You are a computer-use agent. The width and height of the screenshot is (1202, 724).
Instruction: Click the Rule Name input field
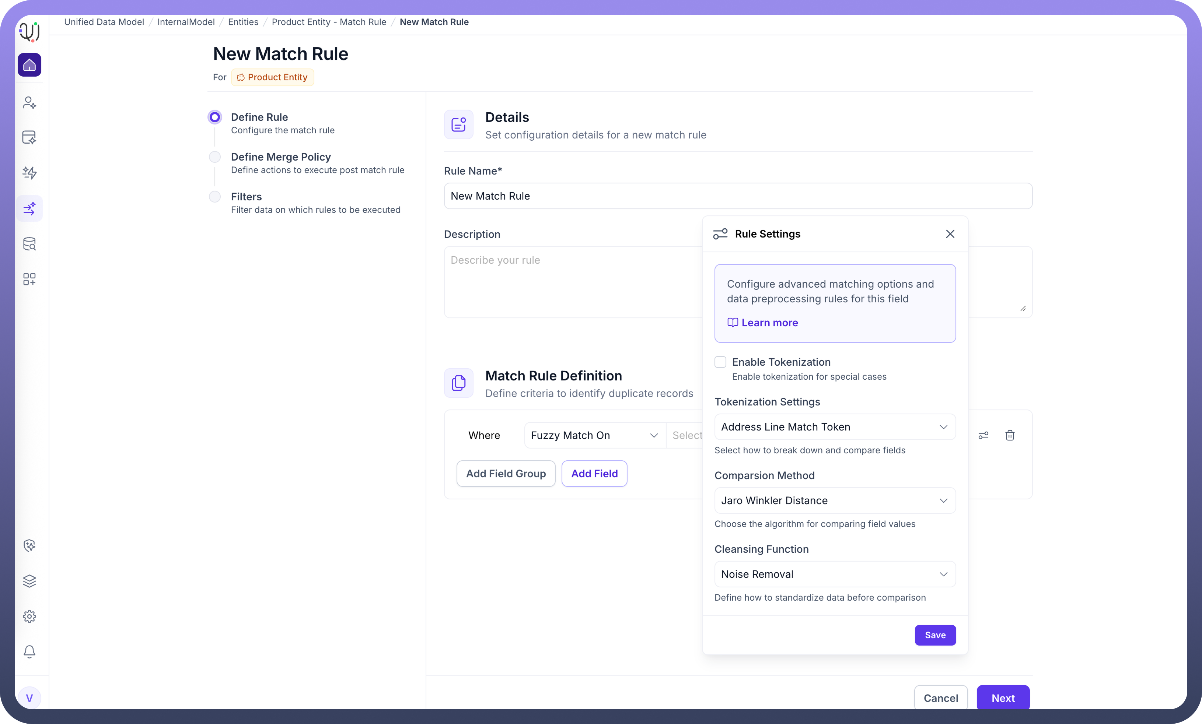click(x=738, y=196)
